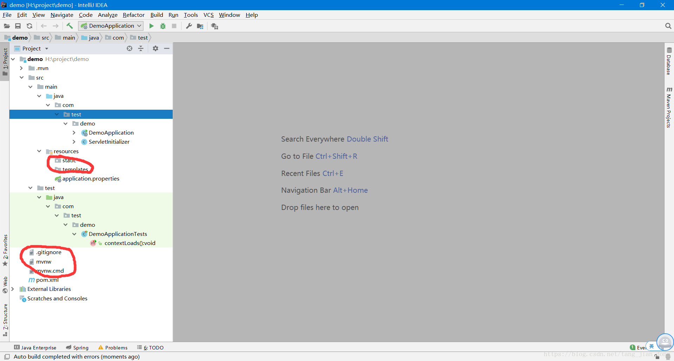Open the DemoApplication run configuration dropdown
This screenshot has width=674, height=361.
[111, 26]
